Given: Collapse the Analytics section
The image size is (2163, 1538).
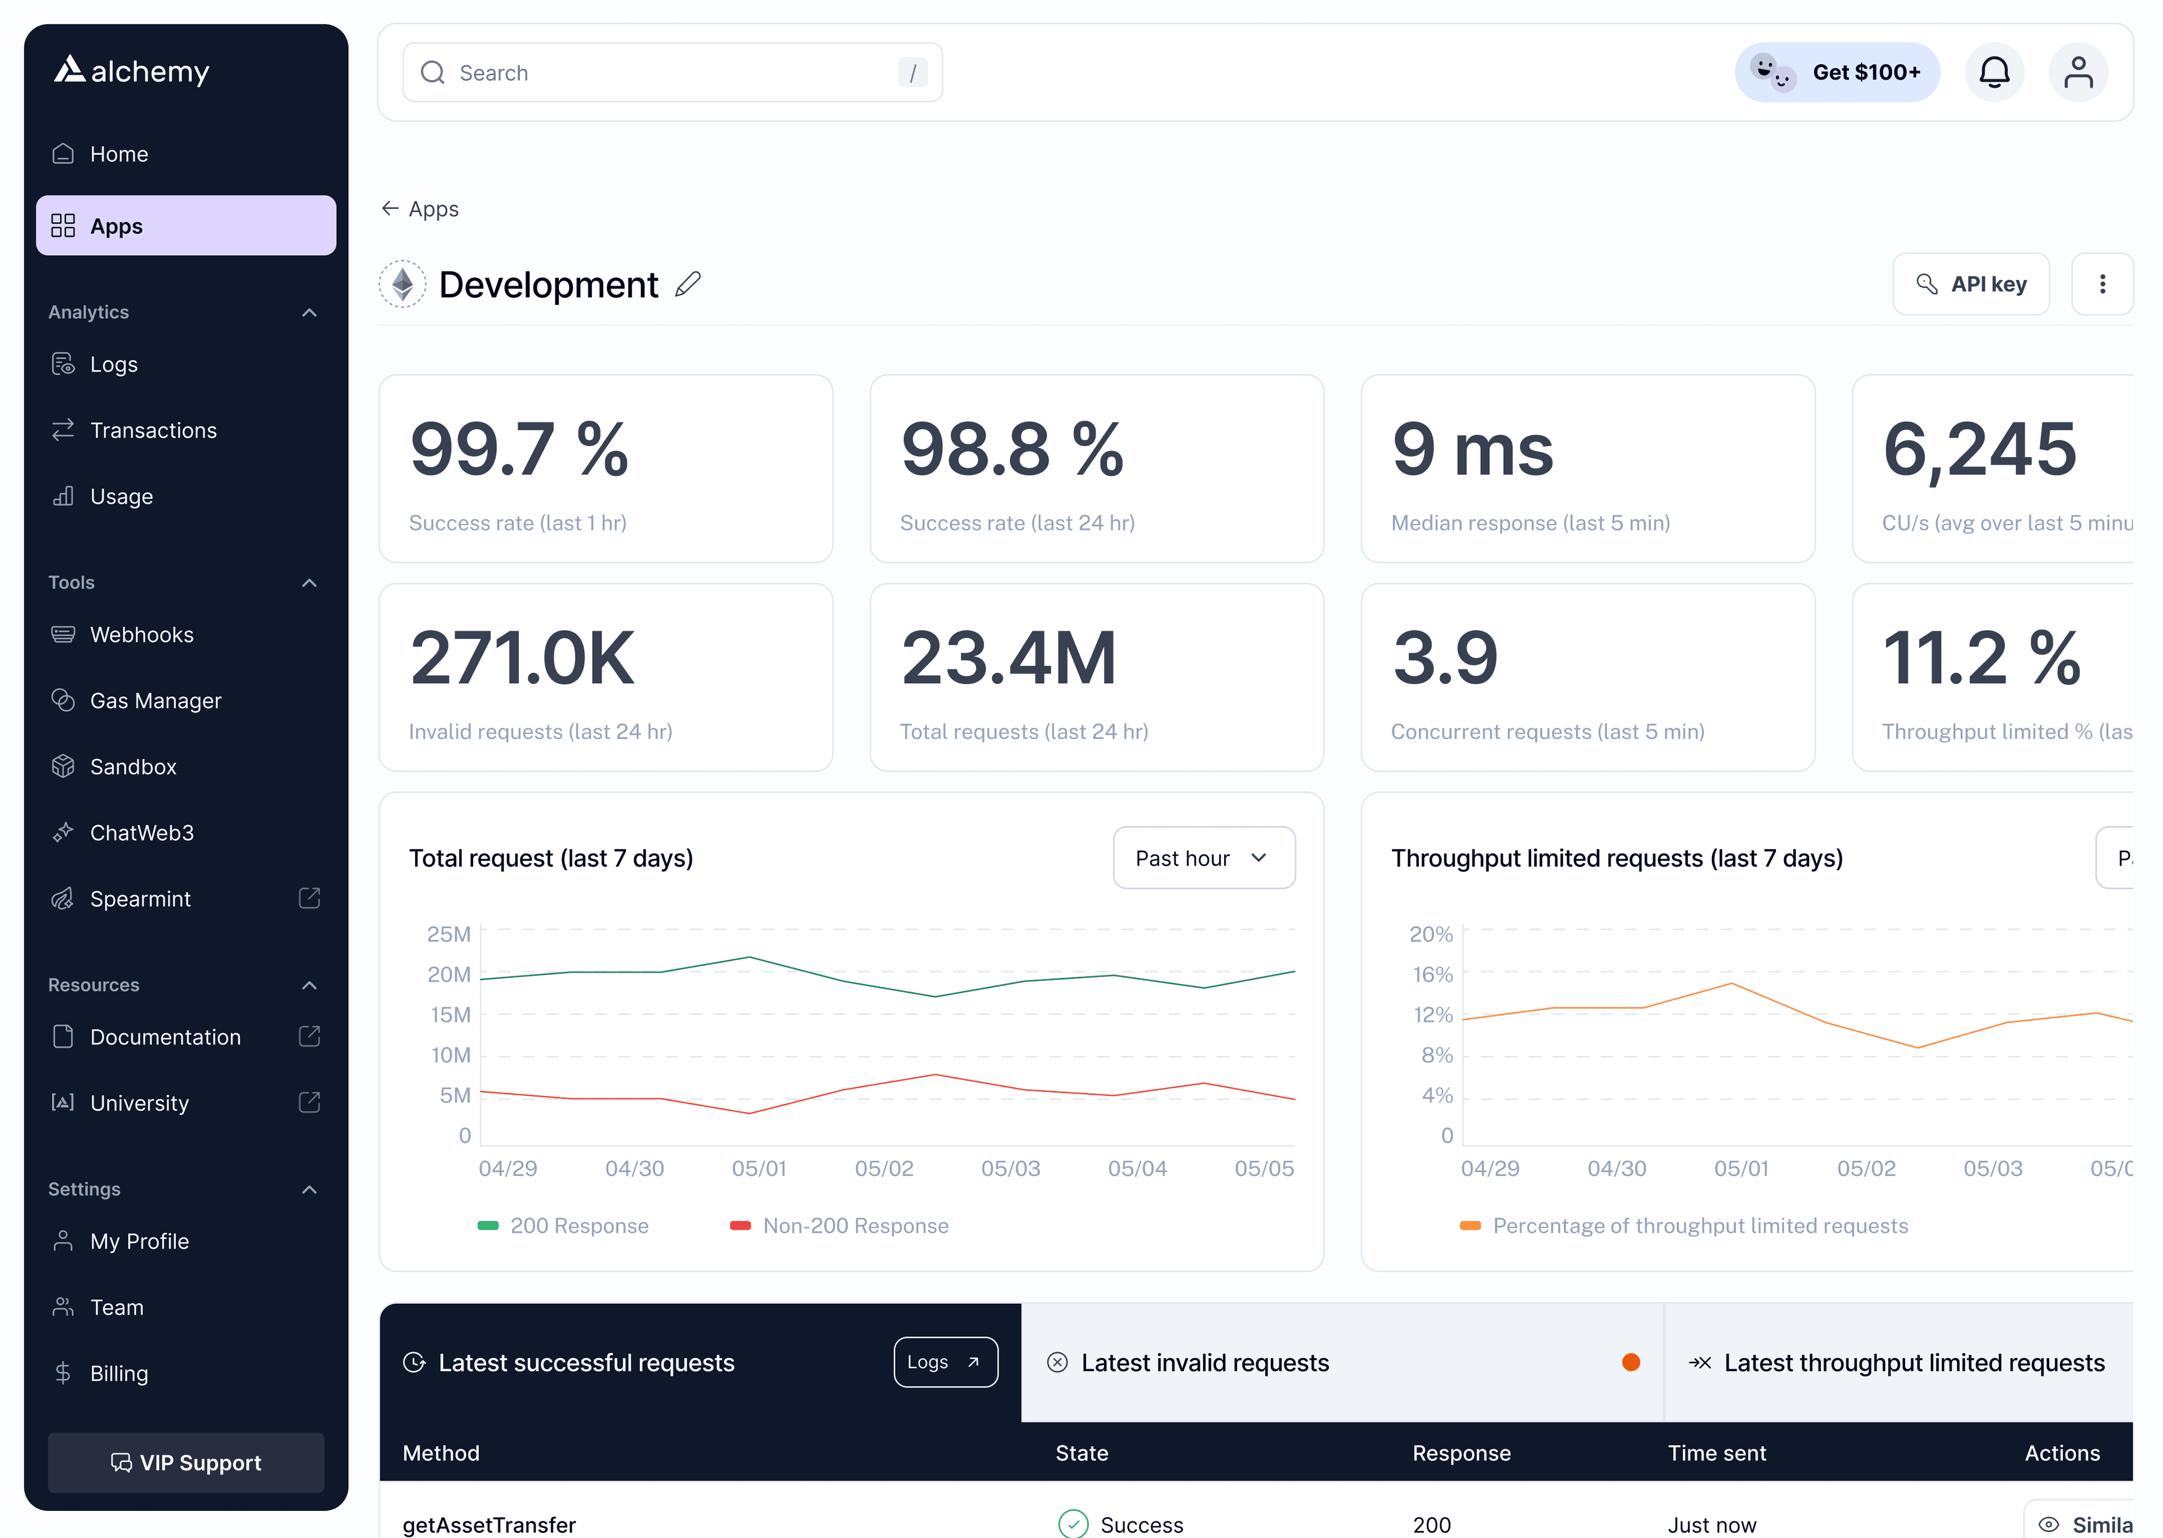Looking at the screenshot, I should click(309, 311).
